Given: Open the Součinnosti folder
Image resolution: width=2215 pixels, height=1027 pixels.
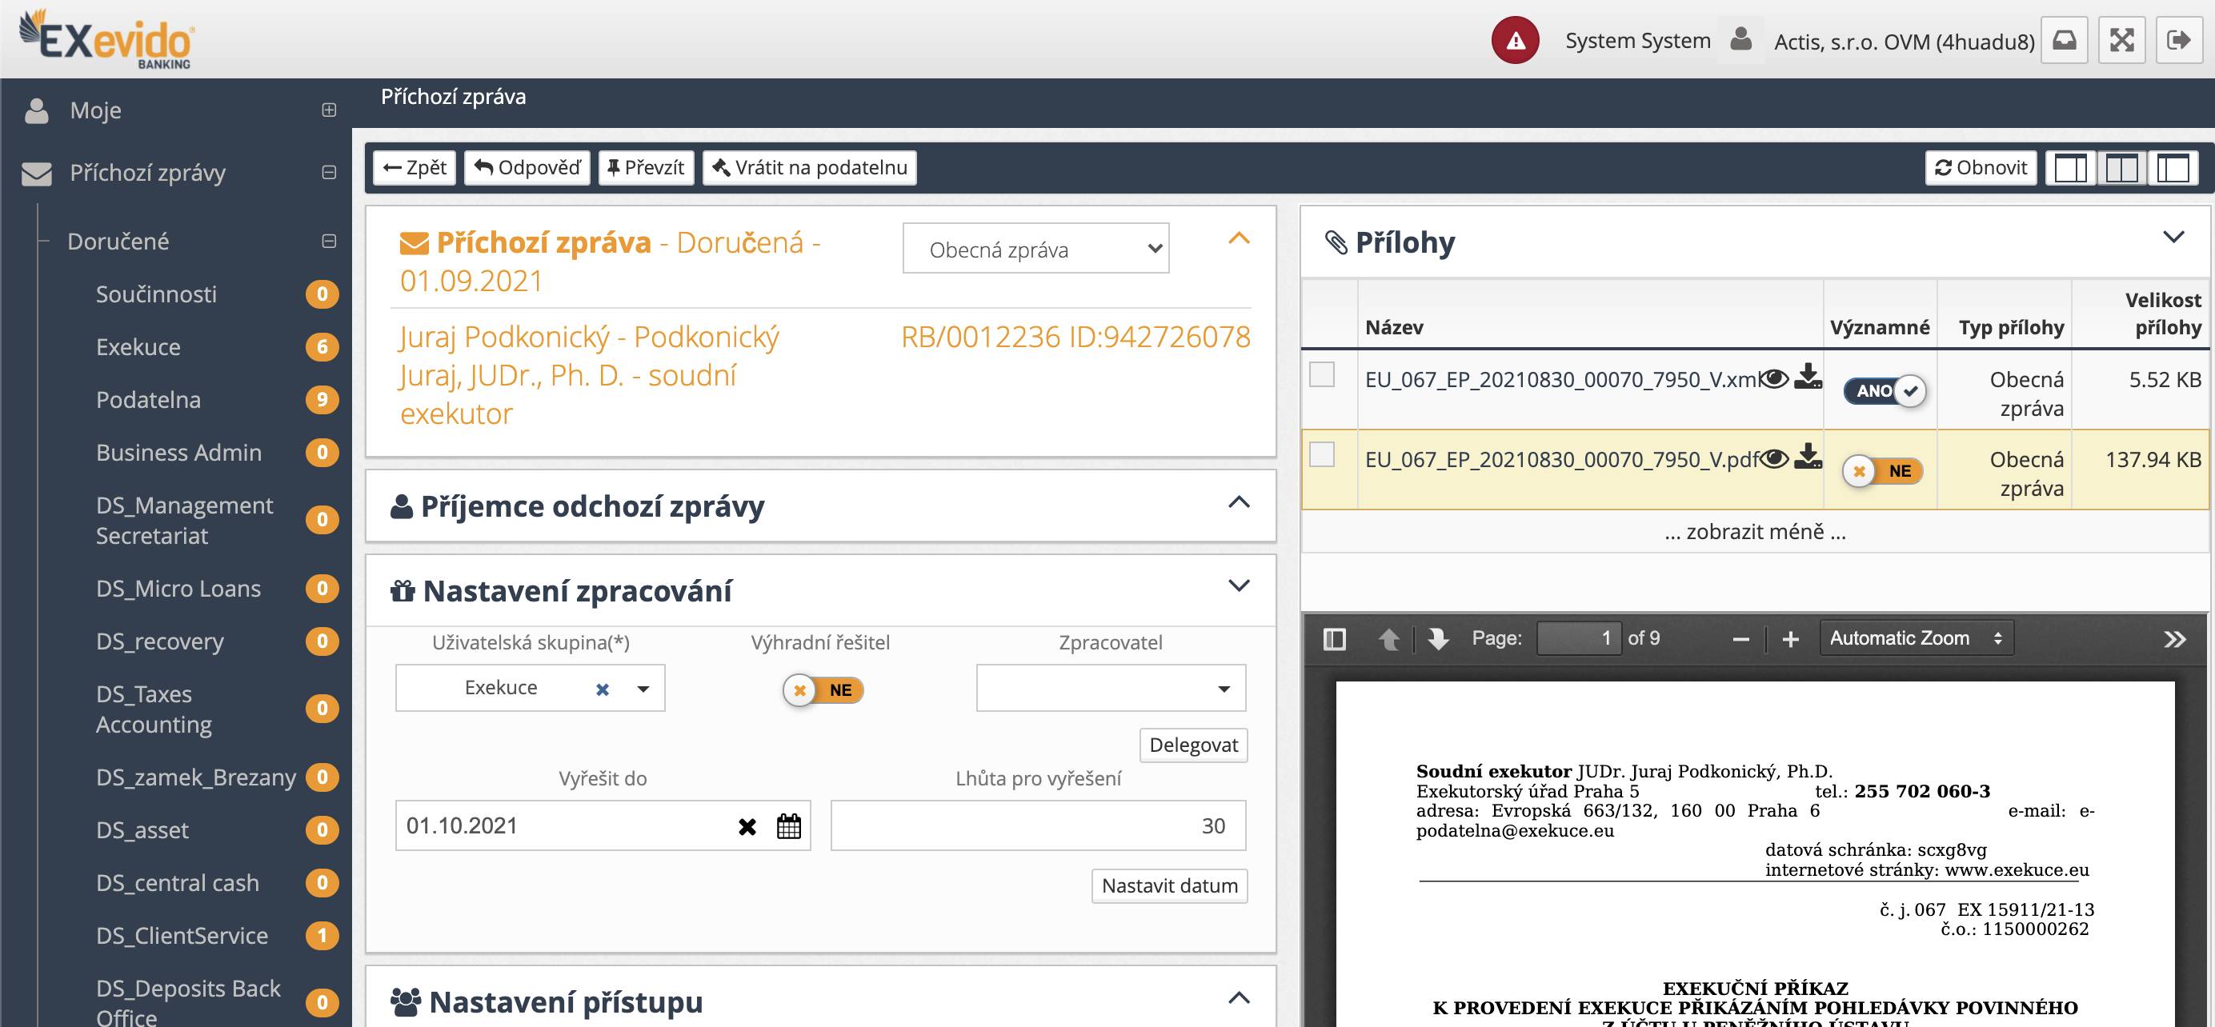Looking at the screenshot, I should click(157, 294).
